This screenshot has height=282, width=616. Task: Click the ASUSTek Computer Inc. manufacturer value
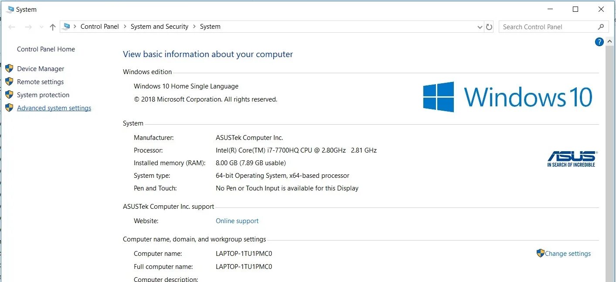pos(249,138)
